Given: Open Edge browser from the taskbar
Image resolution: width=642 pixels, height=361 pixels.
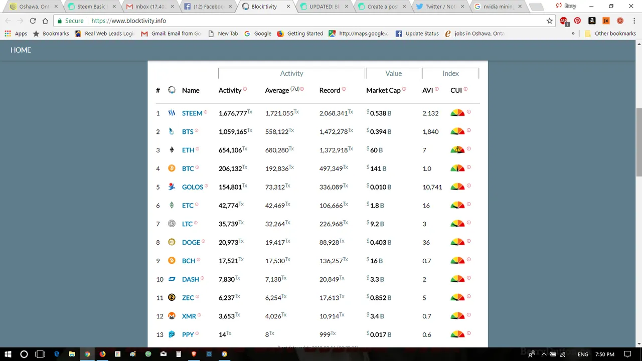Looking at the screenshot, I should pyautogui.click(x=56, y=354).
